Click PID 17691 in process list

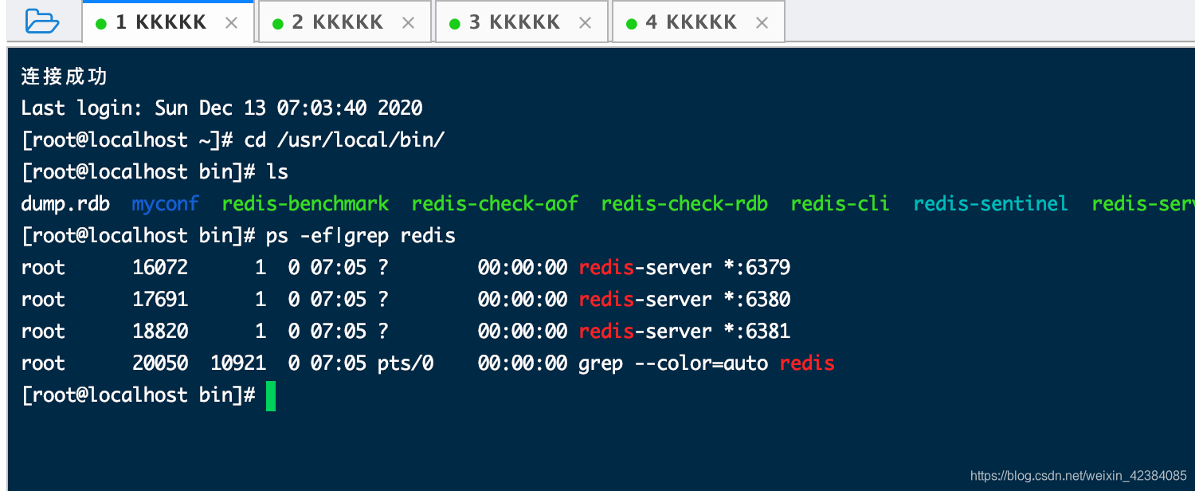coord(160,300)
